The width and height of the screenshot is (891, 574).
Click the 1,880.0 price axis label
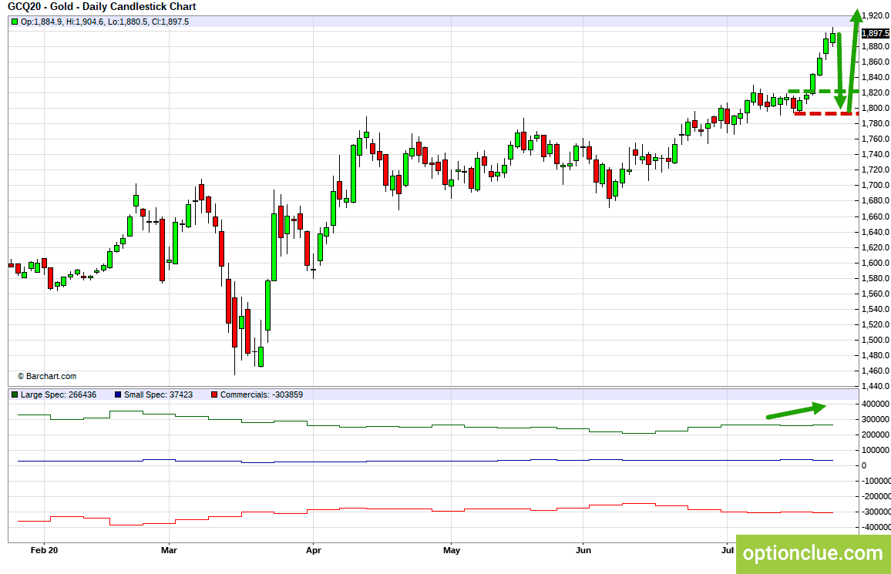[876, 46]
